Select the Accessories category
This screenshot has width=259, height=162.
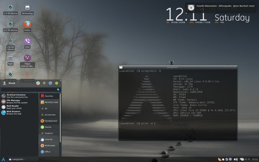(49, 115)
